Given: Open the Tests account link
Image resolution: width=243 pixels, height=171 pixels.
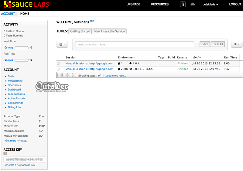Looking at the screenshot, I should click(x=11, y=76).
